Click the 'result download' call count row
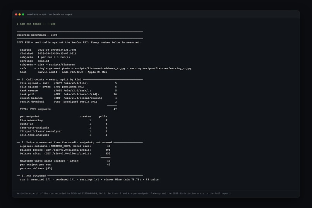 coord(68,102)
